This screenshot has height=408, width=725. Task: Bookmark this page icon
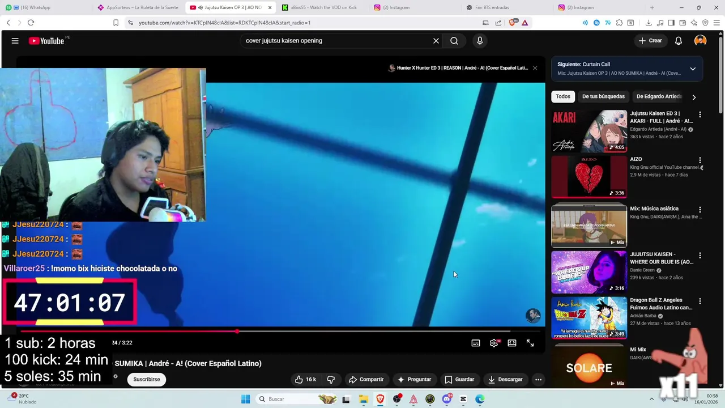(x=116, y=23)
